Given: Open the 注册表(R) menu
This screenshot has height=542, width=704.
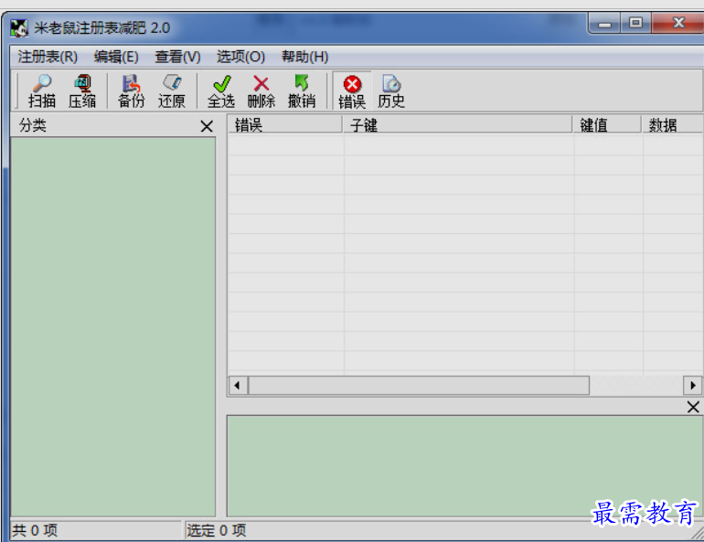Looking at the screenshot, I should 48,57.
